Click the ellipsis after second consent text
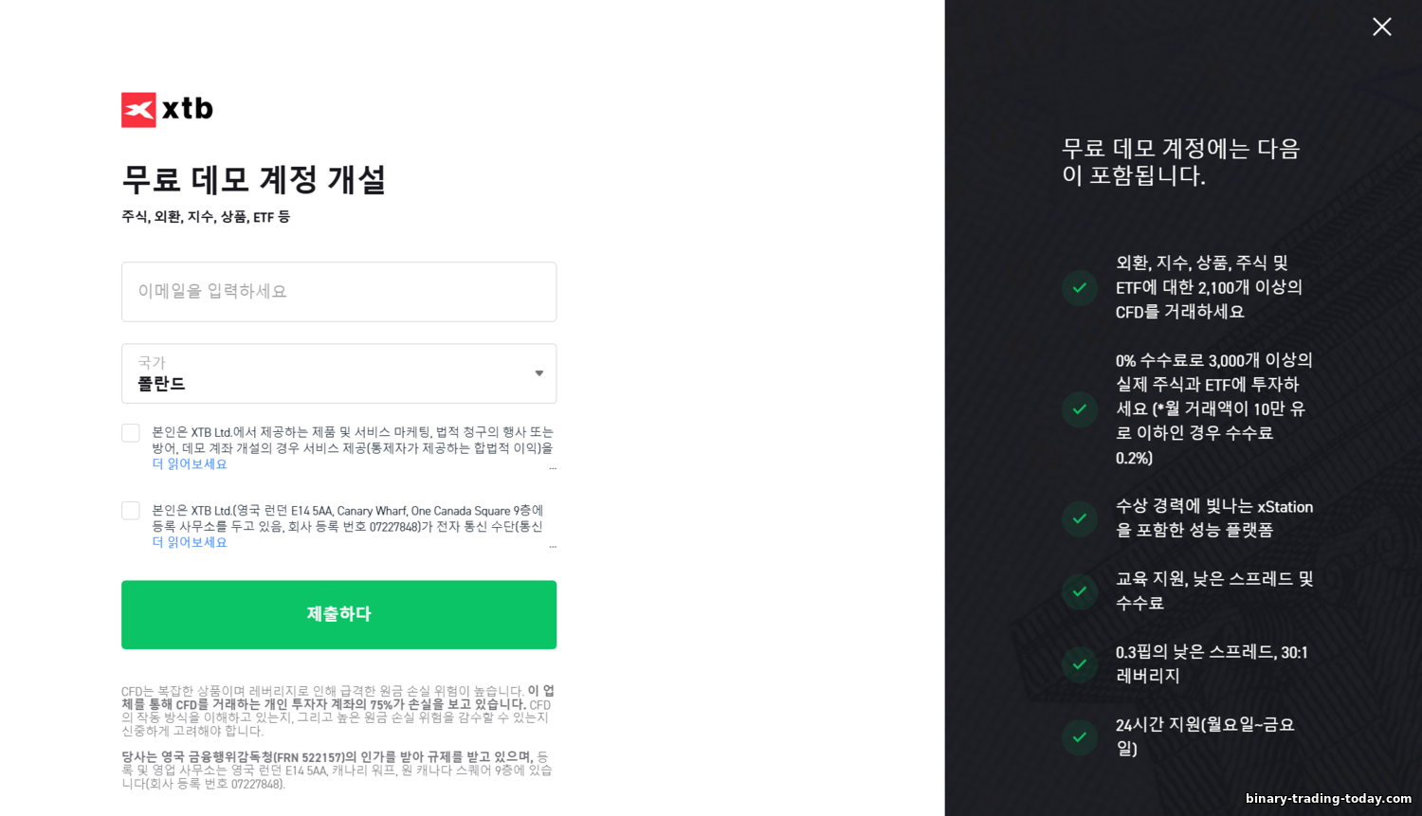The width and height of the screenshot is (1422, 816). [553, 547]
